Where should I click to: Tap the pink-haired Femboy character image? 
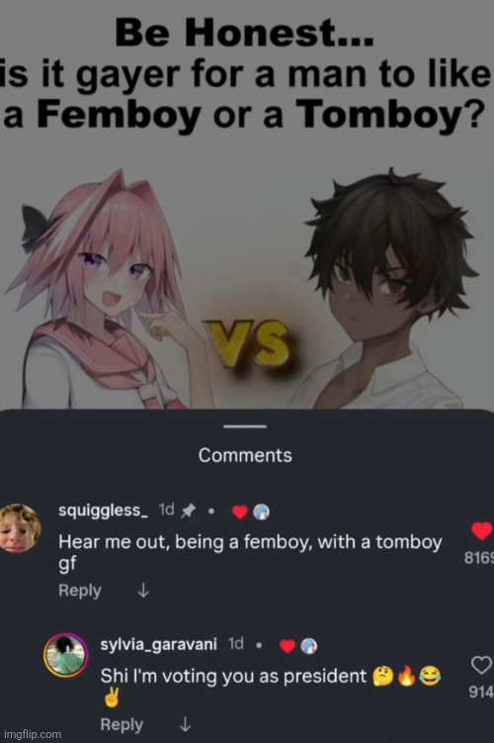click(x=103, y=290)
